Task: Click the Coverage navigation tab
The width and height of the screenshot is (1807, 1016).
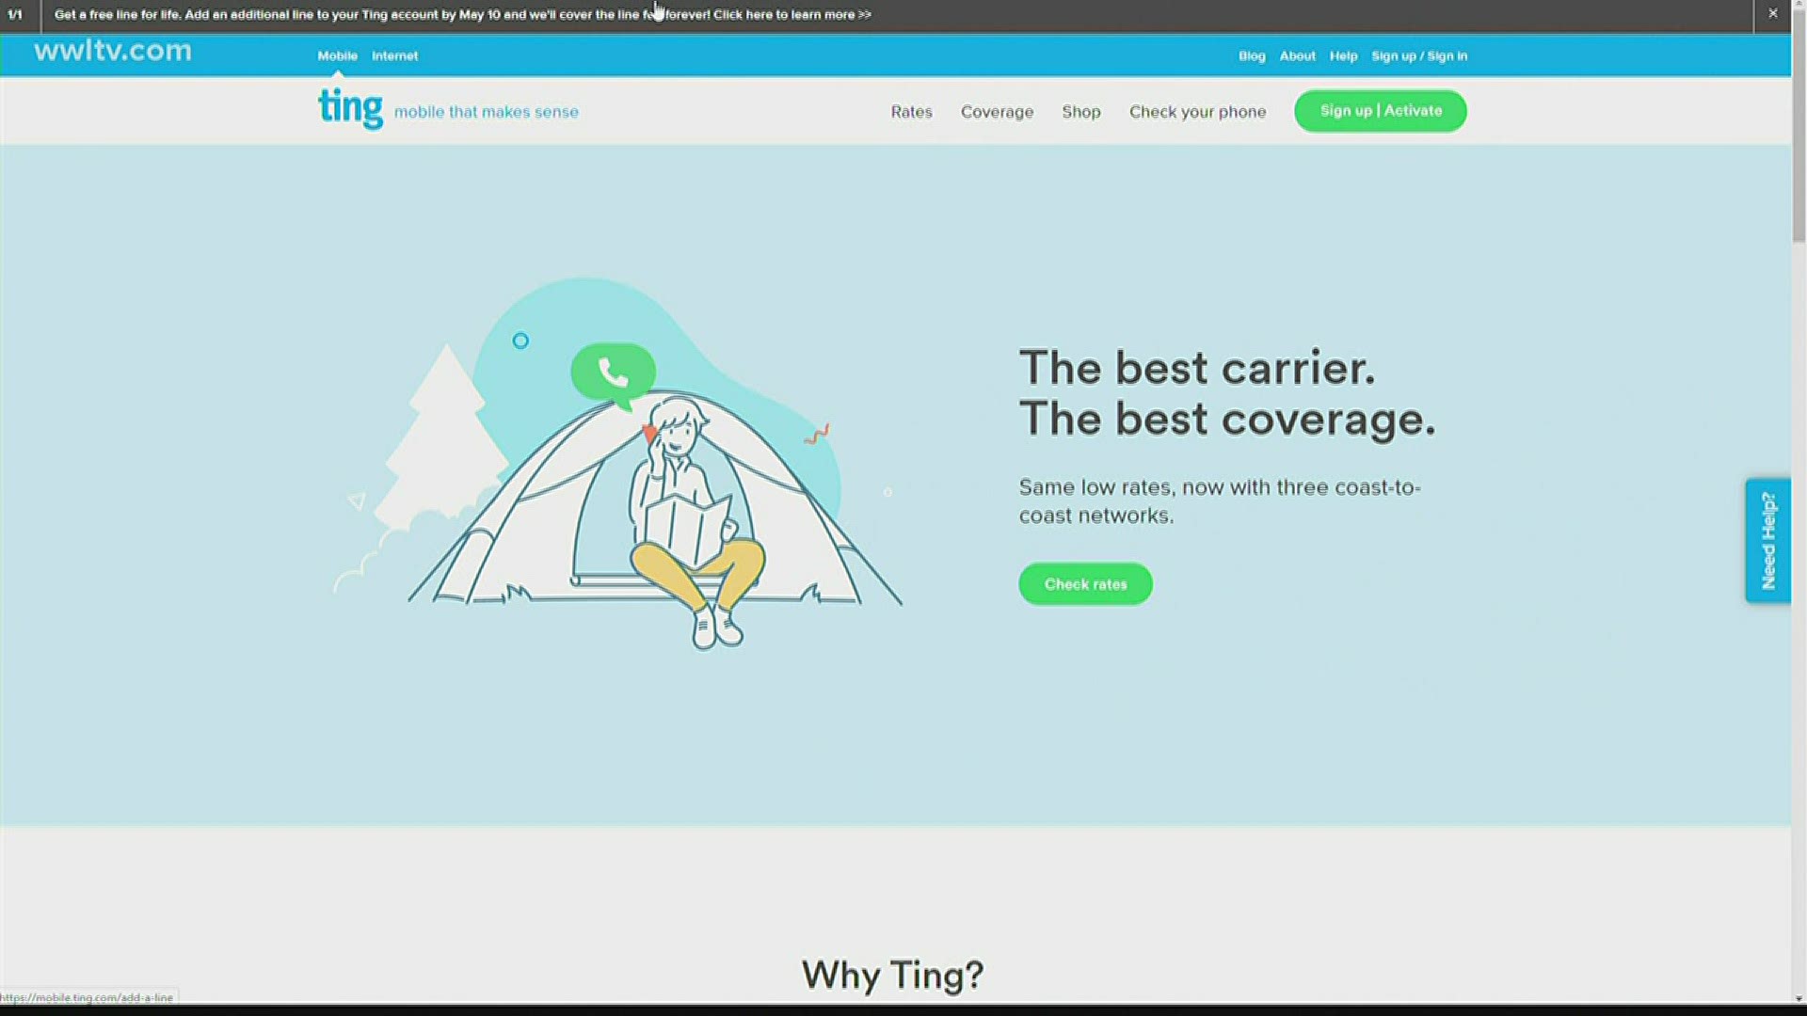Action: tap(997, 110)
